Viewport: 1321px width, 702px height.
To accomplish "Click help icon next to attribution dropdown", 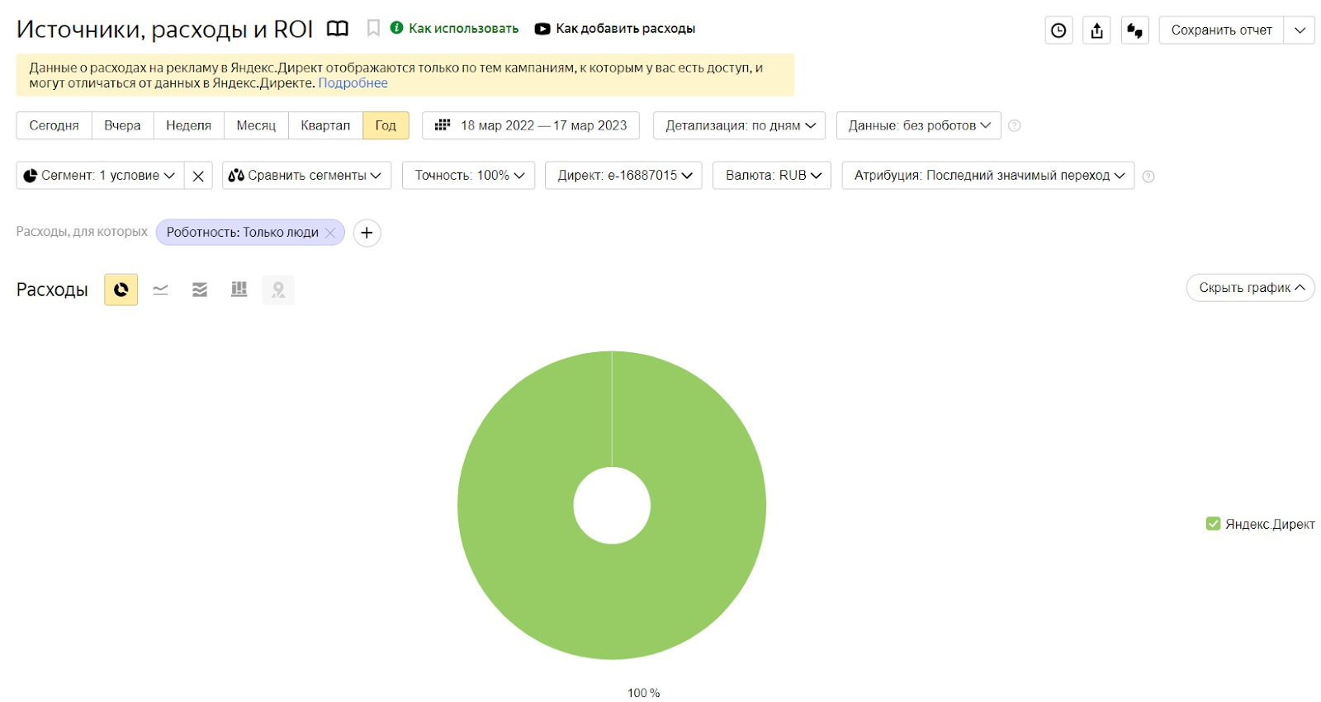I will click(1148, 176).
